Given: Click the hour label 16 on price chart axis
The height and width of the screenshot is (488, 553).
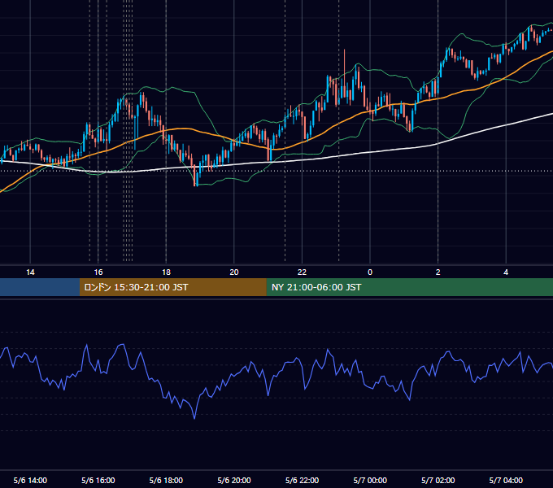Looking at the screenshot, I should coord(98,272).
